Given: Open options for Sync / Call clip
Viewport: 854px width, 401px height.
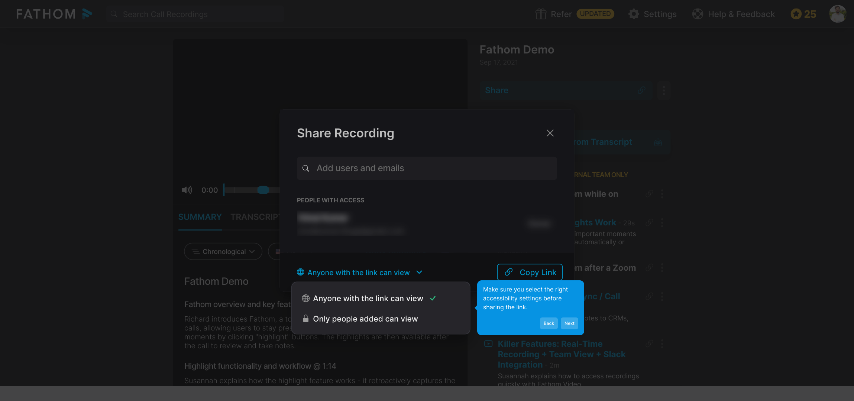Looking at the screenshot, I should pyautogui.click(x=662, y=296).
